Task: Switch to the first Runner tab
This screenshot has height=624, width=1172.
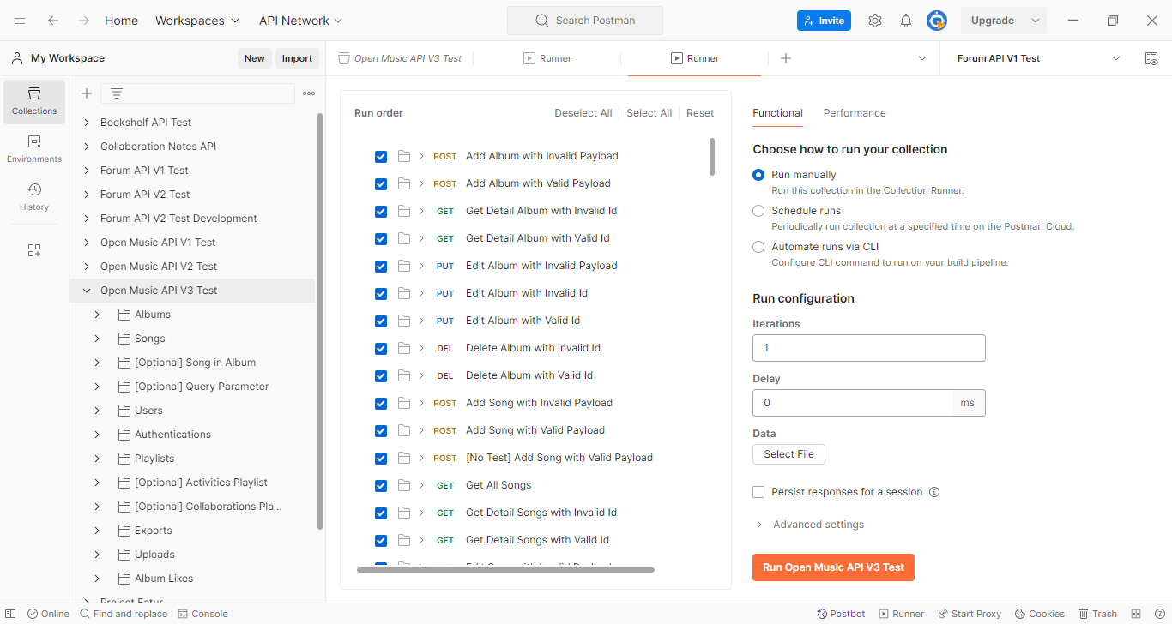Action: click(x=547, y=58)
